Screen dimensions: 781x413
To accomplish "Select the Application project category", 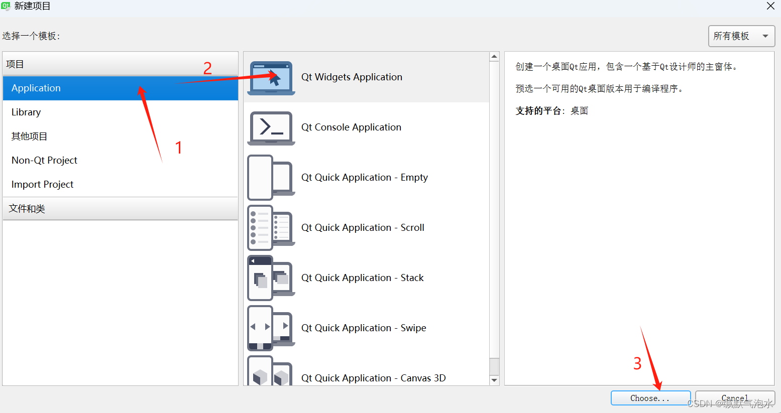I will 121,88.
